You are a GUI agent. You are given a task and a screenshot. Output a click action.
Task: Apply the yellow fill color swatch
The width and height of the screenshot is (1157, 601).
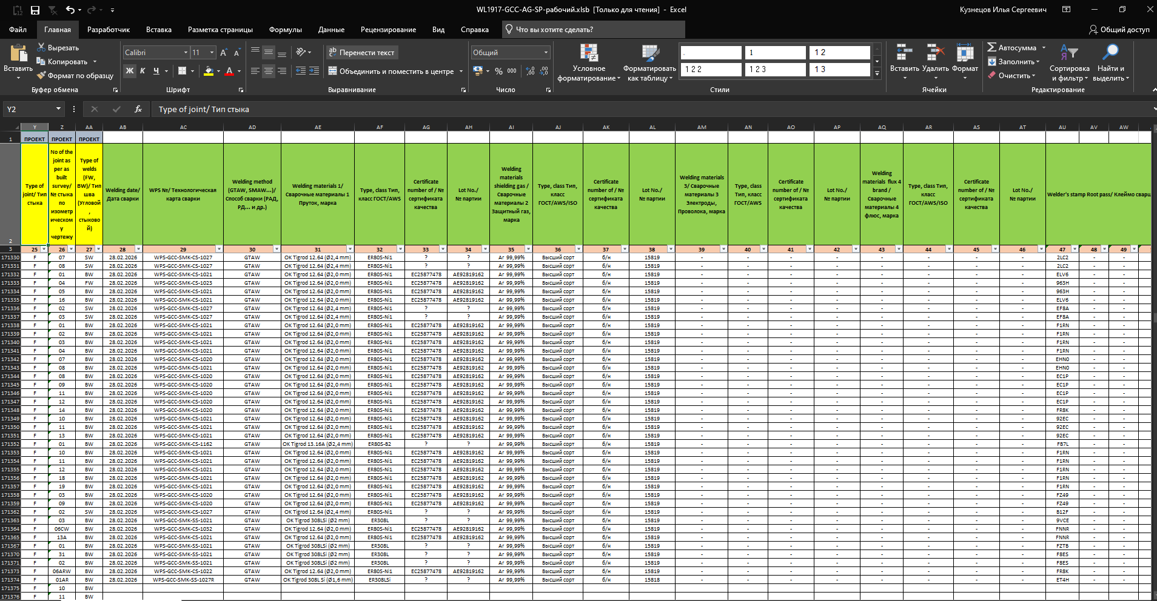coord(208,71)
